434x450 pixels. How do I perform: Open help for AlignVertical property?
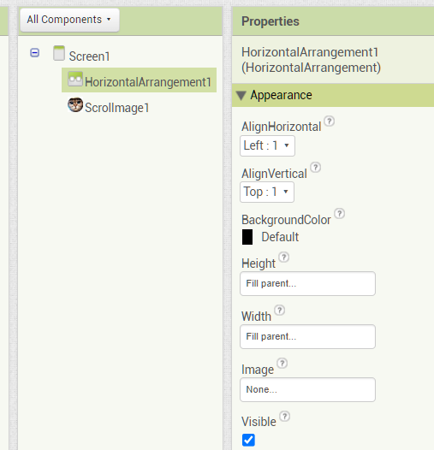click(316, 167)
